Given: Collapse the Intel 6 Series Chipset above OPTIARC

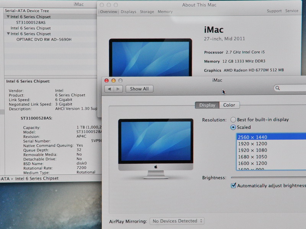Looking at the screenshot, I should click(x=8, y=34).
